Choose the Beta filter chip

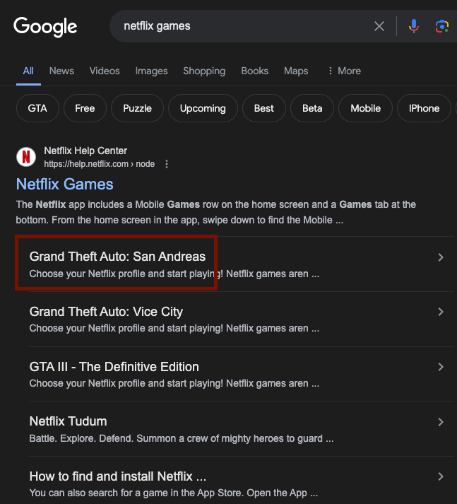point(311,108)
